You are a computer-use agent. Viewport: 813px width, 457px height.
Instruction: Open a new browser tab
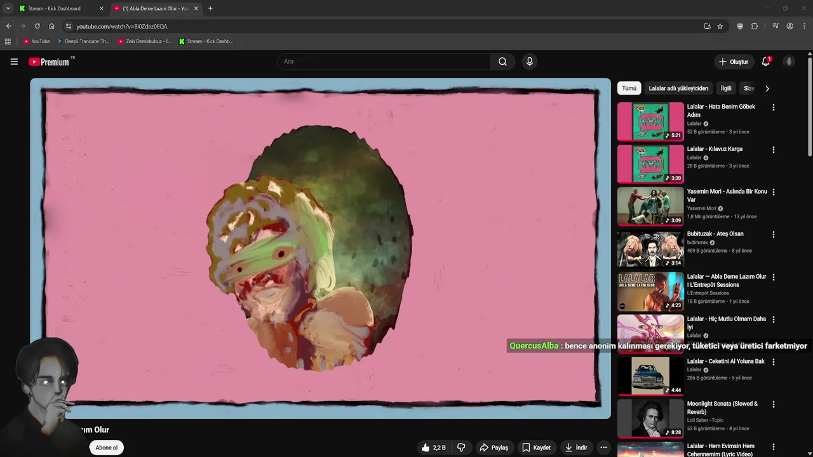click(210, 8)
